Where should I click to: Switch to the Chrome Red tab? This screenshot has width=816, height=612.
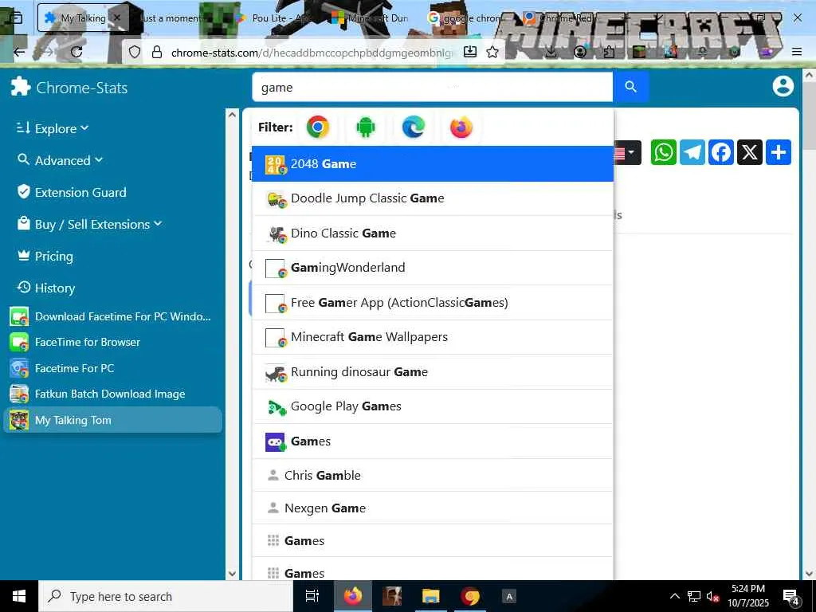coord(562,18)
